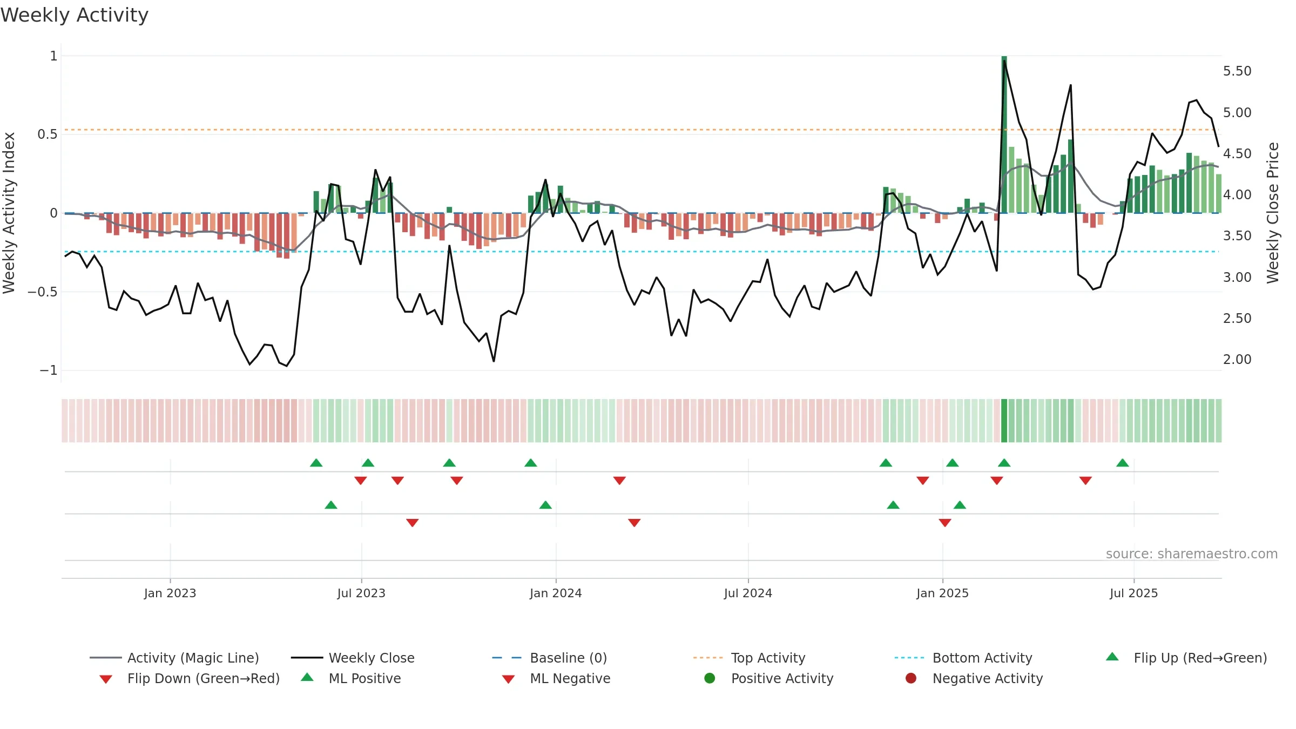The width and height of the screenshot is (1296, 729).
Task: Click the Positive Activity legend green dot
Action: [710, 678]
